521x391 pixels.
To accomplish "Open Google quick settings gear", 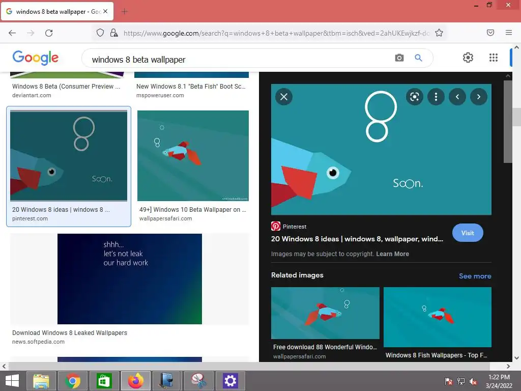I will click(468, 58).
